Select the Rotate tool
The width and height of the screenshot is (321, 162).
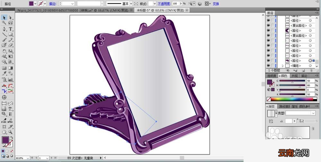pyautogui.click(x=4, y=51)
